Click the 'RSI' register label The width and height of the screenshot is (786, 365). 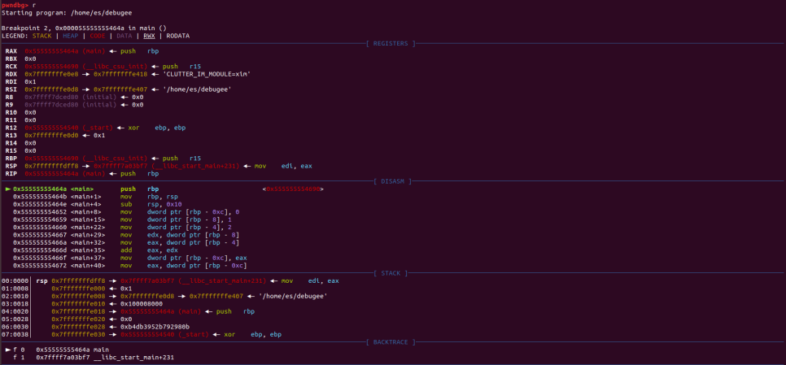(11, 89)
